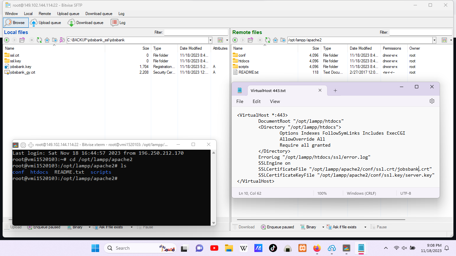This screenshot has width=456, height=256.
Task: Open YouTube from the taskbar
Action: pos(214,248)
